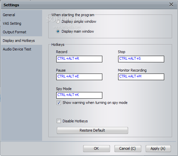This screenshot has height=156, width=178.
Task: Click the Pause hotkey field
Action: pos(79,77)
